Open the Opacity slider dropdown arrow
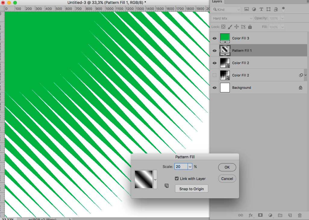 [x=282, y=18]
